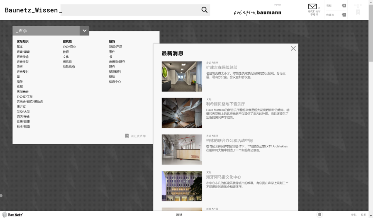
Task: Click the 印记 link in the footer
Action: (354, 215)
